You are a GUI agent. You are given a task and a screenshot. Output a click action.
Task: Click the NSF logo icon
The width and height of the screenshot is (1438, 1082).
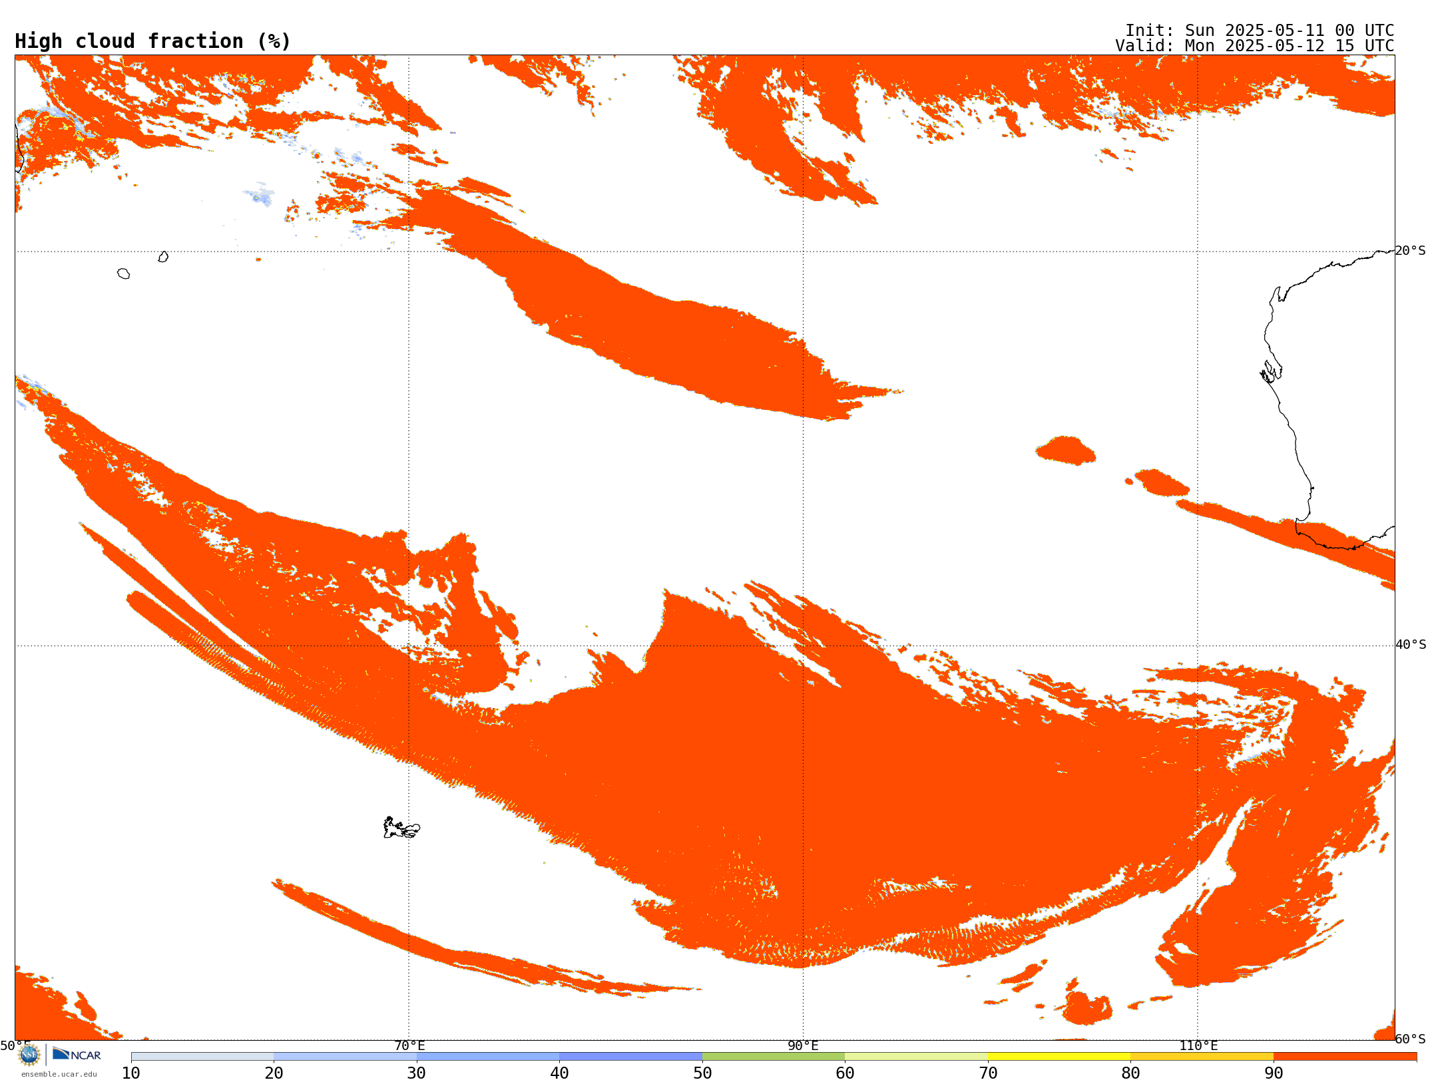29,1055
